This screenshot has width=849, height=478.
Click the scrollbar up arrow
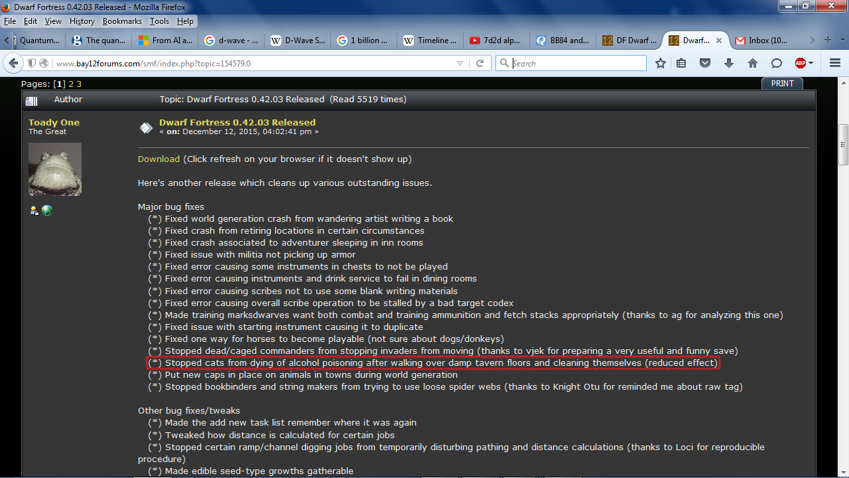[x=843, y=84]
